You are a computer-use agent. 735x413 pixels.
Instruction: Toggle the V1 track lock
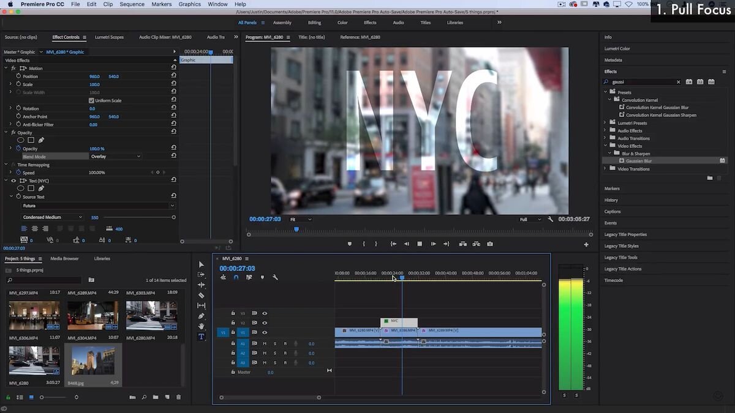coord(233,332)
